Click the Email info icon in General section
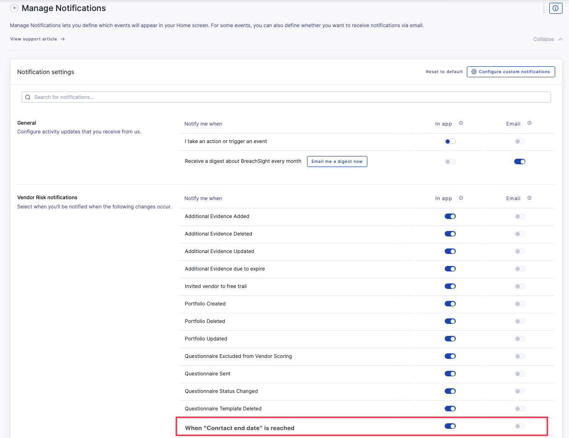569x438 pixels. [x=529, y=123]
